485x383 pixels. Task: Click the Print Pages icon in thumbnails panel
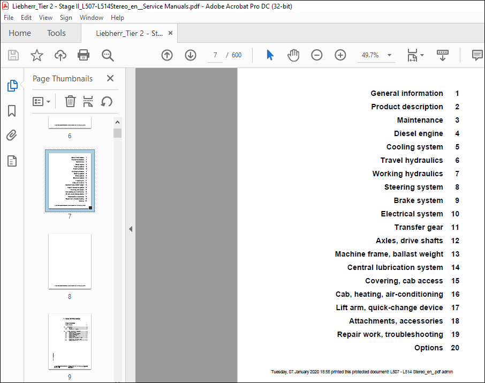(x=88, y=102)
